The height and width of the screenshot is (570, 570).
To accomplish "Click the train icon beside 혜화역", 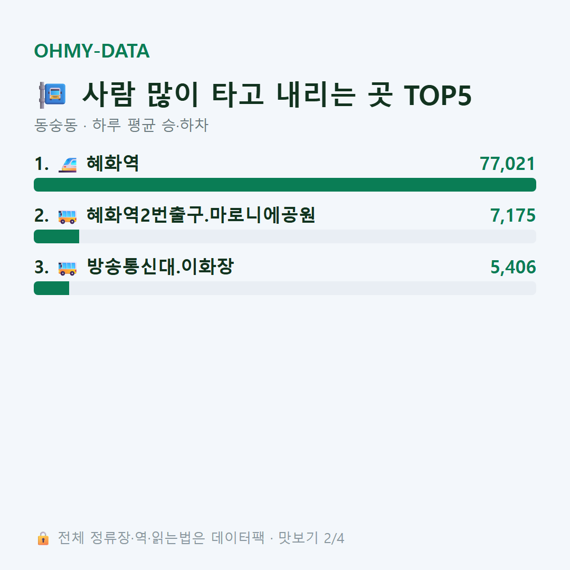I will (68, 164).
